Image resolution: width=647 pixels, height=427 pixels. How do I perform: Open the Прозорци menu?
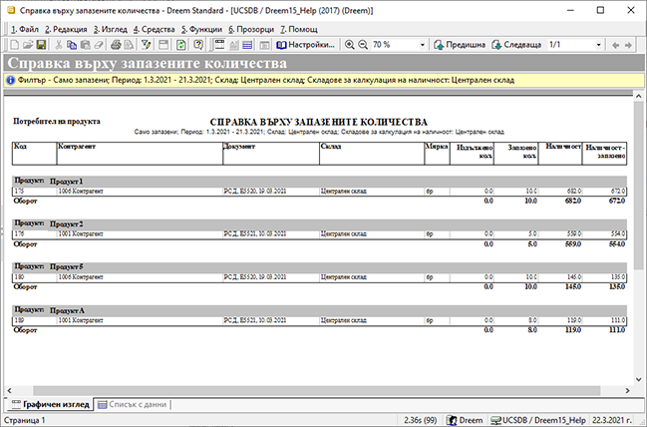pos(251,29)
